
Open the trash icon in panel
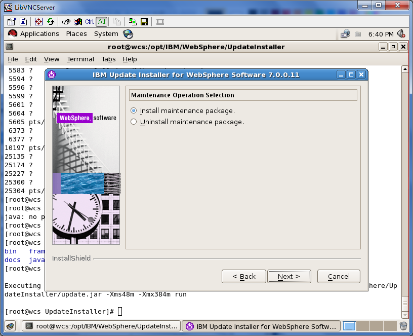pyautogui.click(x=403, y=326)
